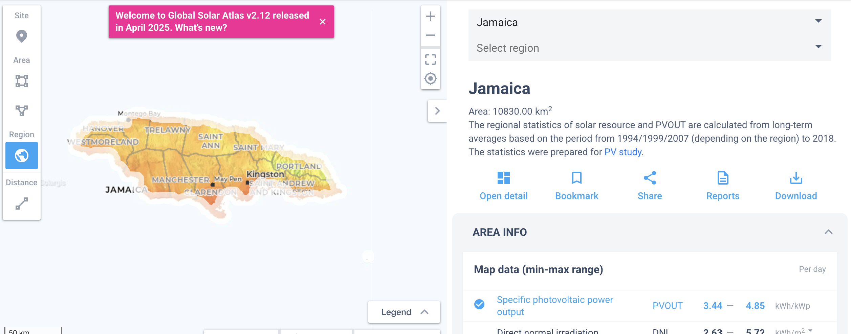Dismiss the v2.12 welcome banner
851x334 pixels.
click(x=323, y=22)
